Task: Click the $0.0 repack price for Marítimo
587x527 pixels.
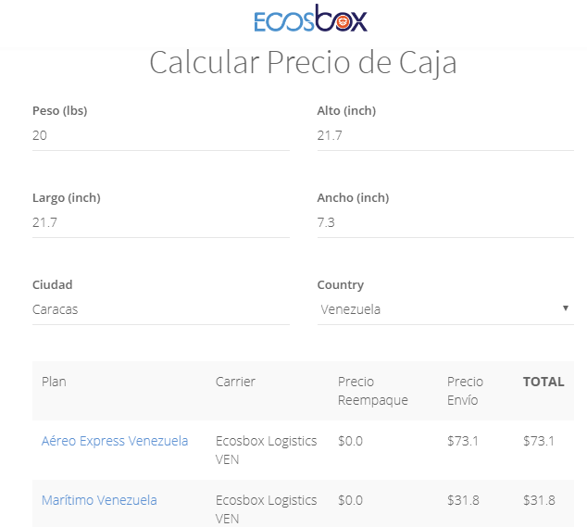Action: point(350,500)
